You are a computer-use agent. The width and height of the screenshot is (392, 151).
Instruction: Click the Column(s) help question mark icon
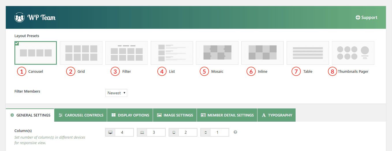click(235, 132)
